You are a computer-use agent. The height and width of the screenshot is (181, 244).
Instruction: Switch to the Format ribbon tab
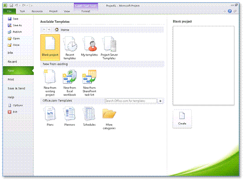pyautogui.click(x=86, y=11)
